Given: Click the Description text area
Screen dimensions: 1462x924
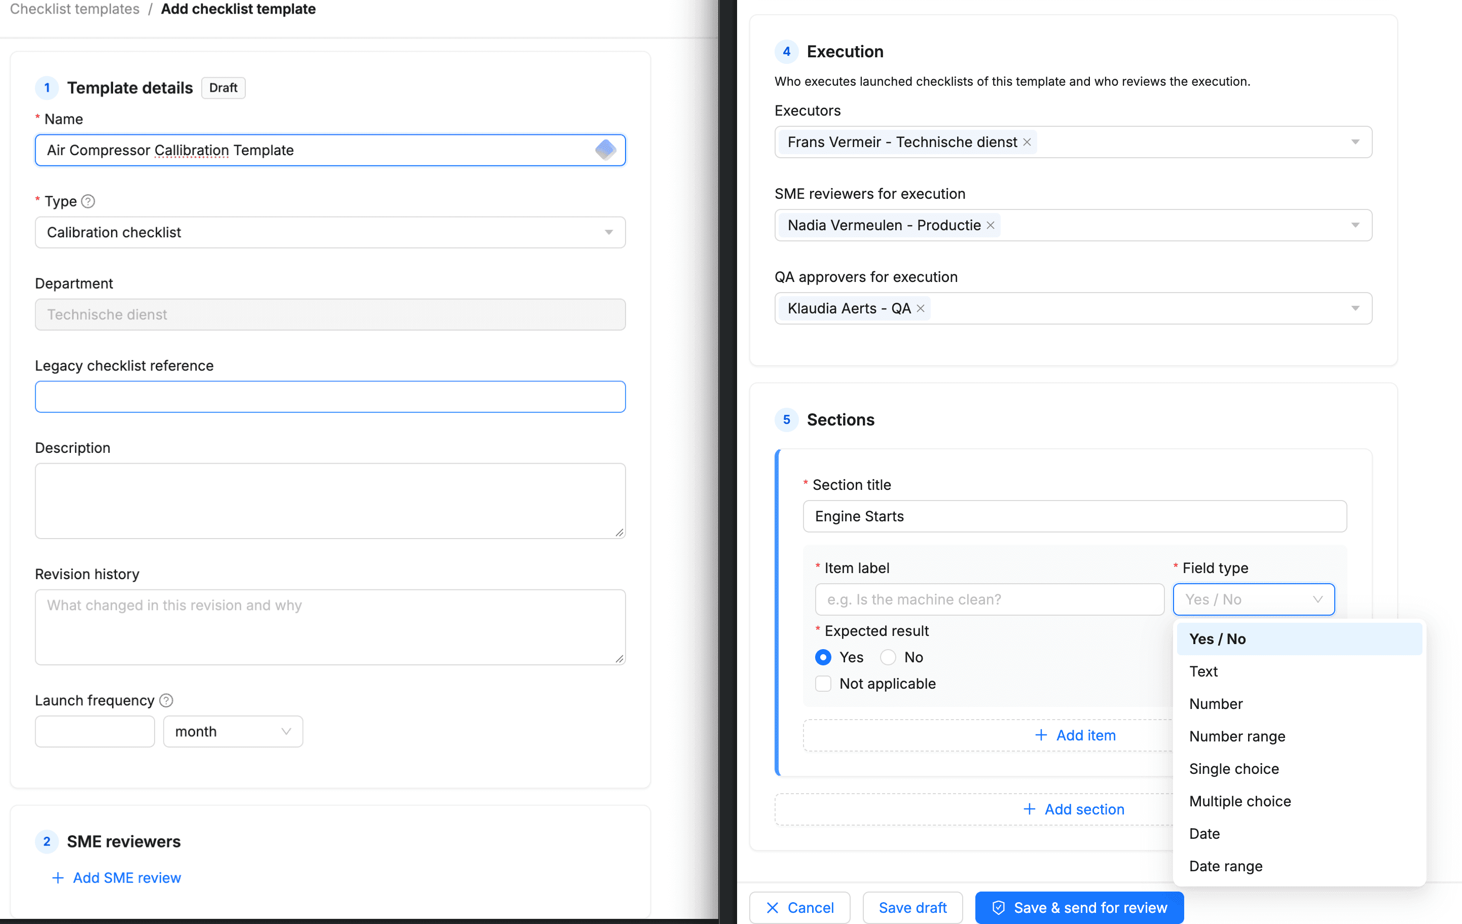Looking at the screenshot, I should pos(331,501).
